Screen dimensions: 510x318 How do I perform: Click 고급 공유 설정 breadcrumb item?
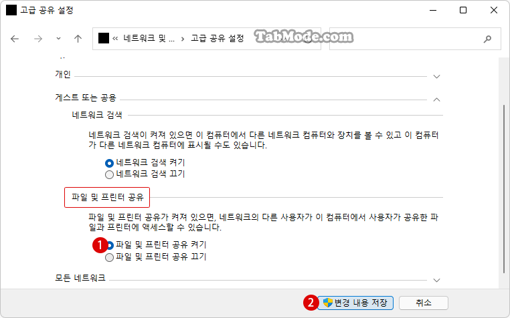click(218, 39)
